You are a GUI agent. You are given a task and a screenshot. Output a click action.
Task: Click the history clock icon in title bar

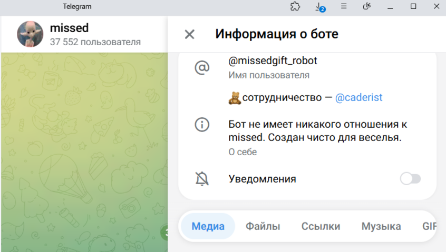pyautogui.click(x=367, y=6)
